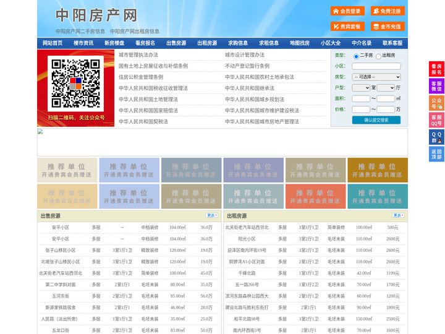This screenshot has width=445, height=334.
Task: Open the 千峰北路 rental listing
Action: (x=247, y=273)
